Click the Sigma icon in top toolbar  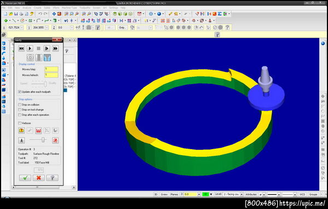(x=220, y=14)
